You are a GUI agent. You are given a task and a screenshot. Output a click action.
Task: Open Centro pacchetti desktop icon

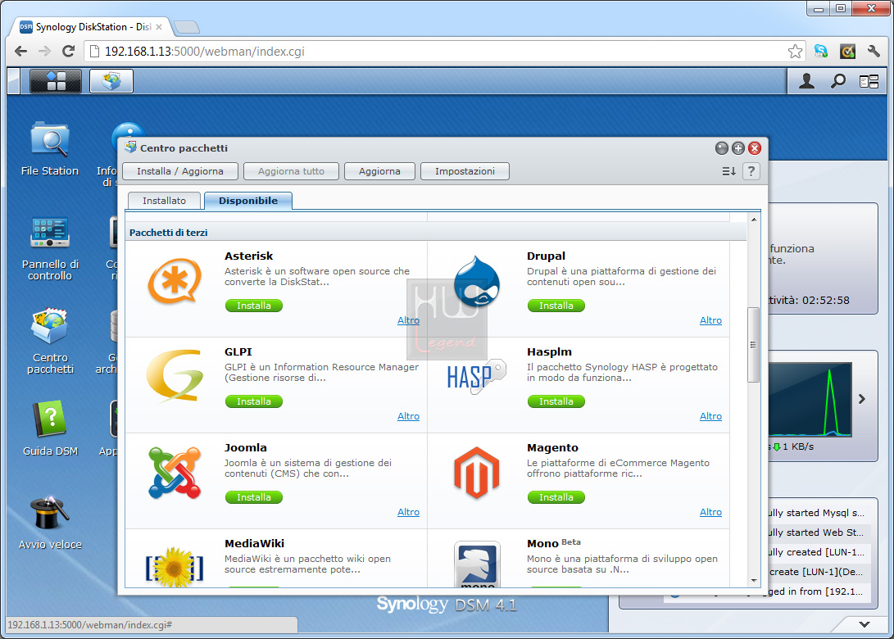pyautogui.click(x=50, y=326)
